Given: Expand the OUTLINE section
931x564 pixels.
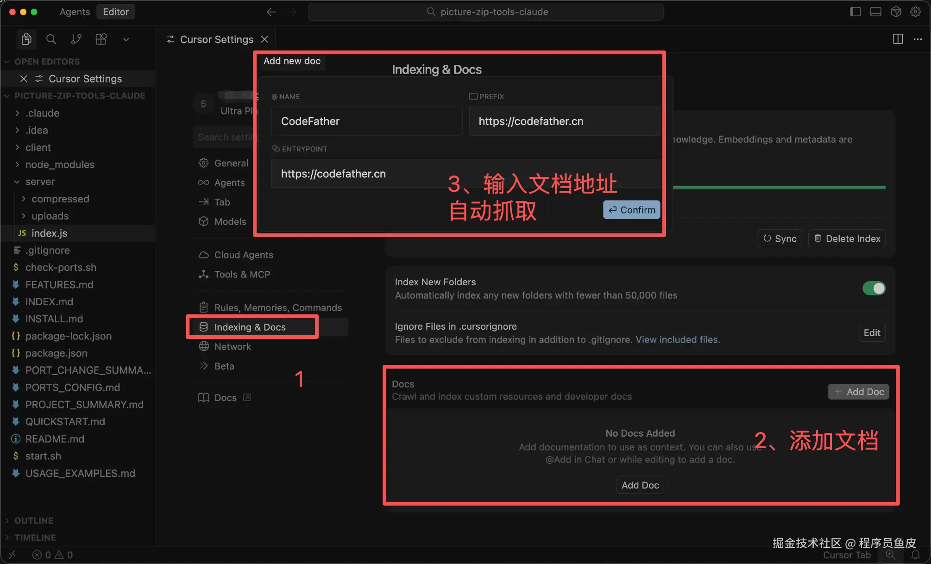Looking at the screenshot, I should point(33,520).
